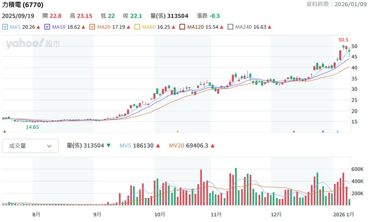The height and width of the screenshot is (222, 372).
Task: Click the chevron arrow in 成交量 dropdown
Action: click(x=49, y=146)
